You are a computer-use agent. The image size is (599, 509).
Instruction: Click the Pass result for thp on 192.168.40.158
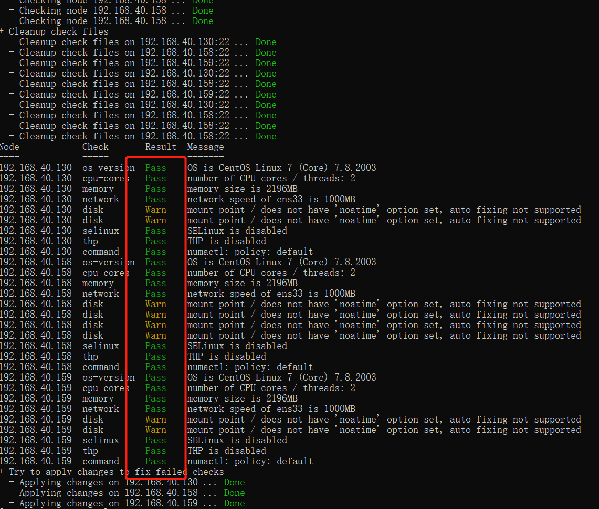155,356
